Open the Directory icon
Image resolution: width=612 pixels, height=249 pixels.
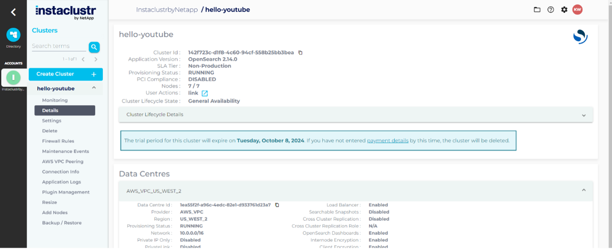tap(13, 35)
